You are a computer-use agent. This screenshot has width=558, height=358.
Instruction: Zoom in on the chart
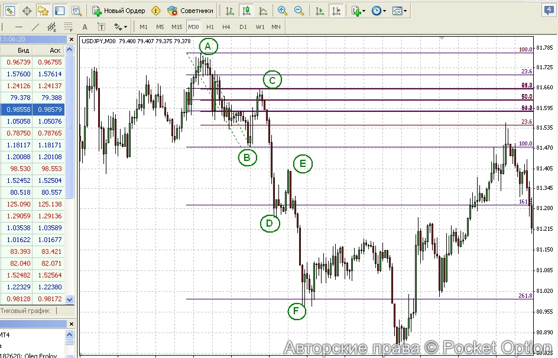tap(283, 11)
